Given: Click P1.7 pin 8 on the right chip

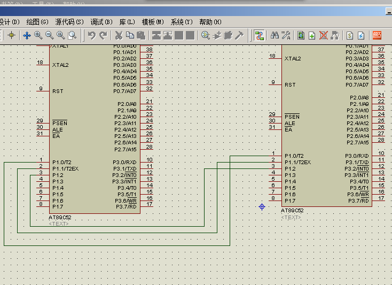Looking at the screenshot, I should click(x=275, y=199).
